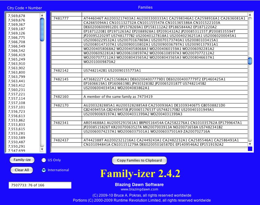Click the row starting with AT368222T
The image size is (260, 205).
165,79
